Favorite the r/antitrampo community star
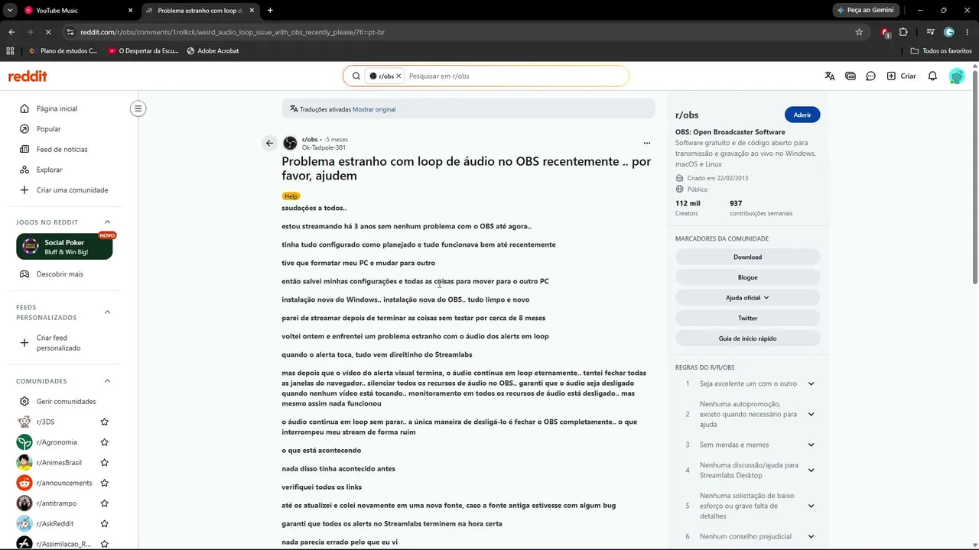Viewport: 979px width, 550px height. coord(105,503)
